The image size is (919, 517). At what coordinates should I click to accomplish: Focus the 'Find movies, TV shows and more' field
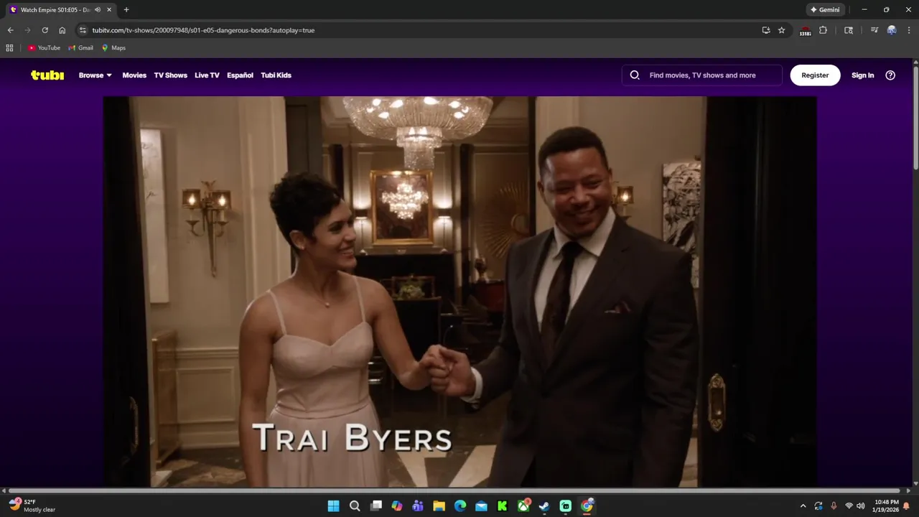click(x=702, y=75)
